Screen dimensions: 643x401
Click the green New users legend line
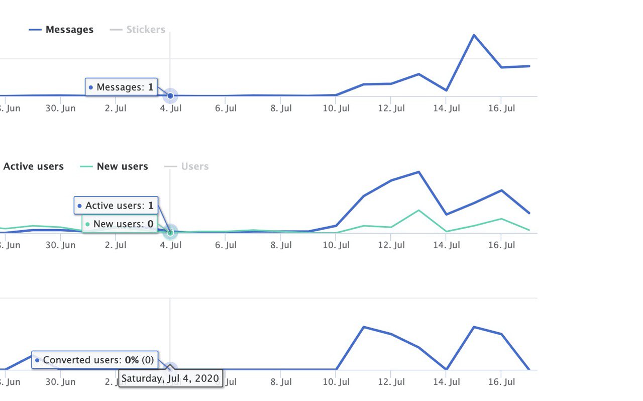click(x=86, y=166)
